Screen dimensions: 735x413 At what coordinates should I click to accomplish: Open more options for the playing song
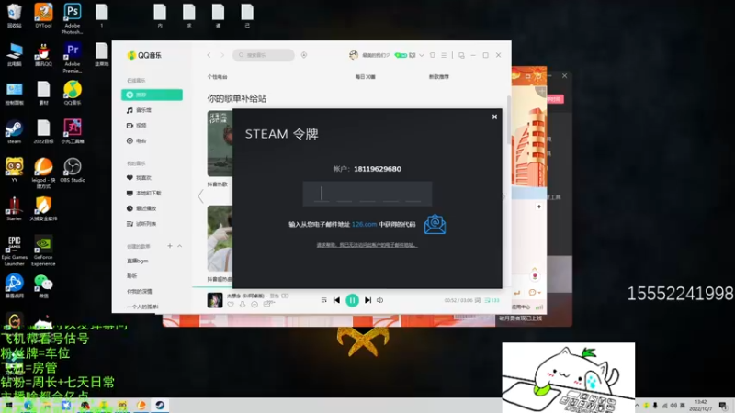[254, 305]
